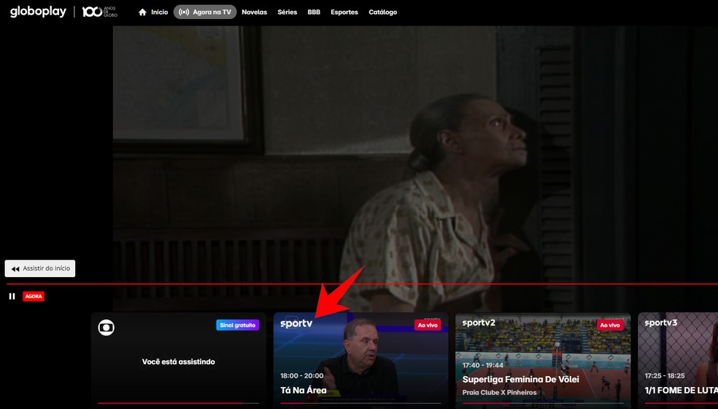Browse the Catálogo menu item
Image resolution: width=718 pixels, height=409 pixels.
coord(383,12)
